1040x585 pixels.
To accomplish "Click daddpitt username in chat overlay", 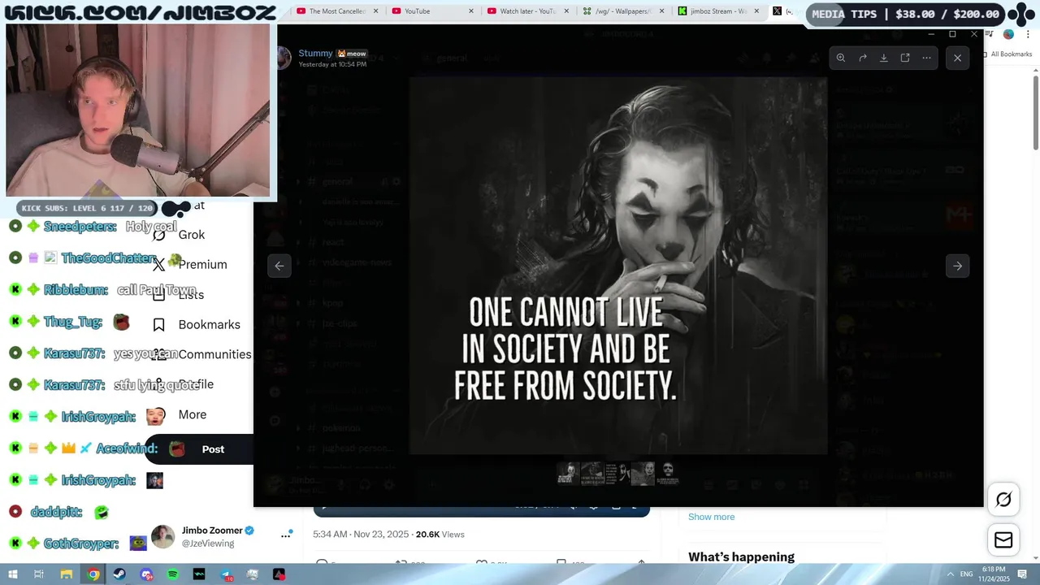I will [x=57, y=512].
